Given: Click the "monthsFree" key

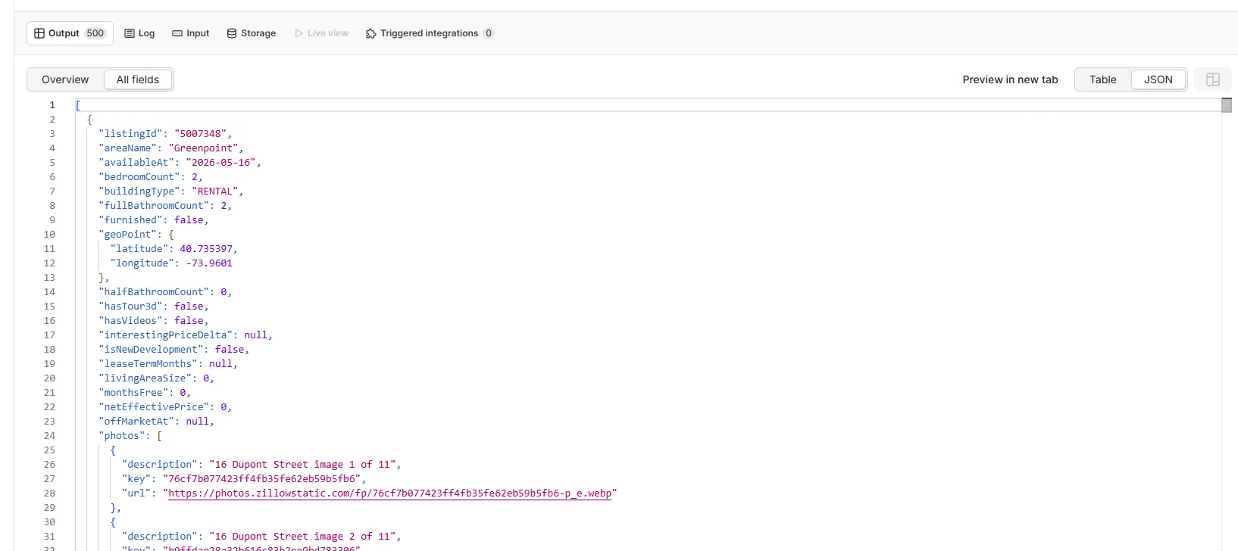Looking at the screenshot, I should [133, 393].
